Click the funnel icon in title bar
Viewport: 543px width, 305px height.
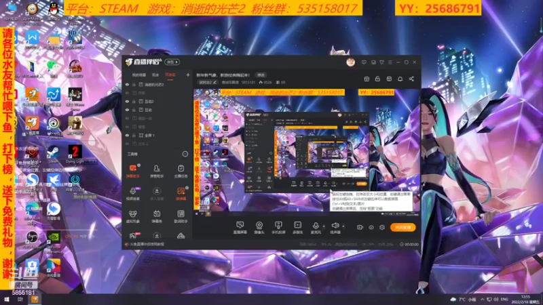381,62
